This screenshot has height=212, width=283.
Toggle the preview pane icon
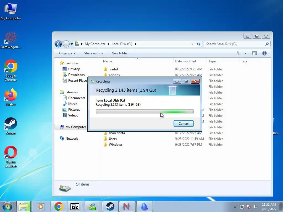(255, 53)
